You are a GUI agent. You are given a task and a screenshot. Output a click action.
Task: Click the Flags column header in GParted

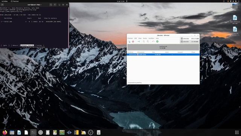[193, 52]
